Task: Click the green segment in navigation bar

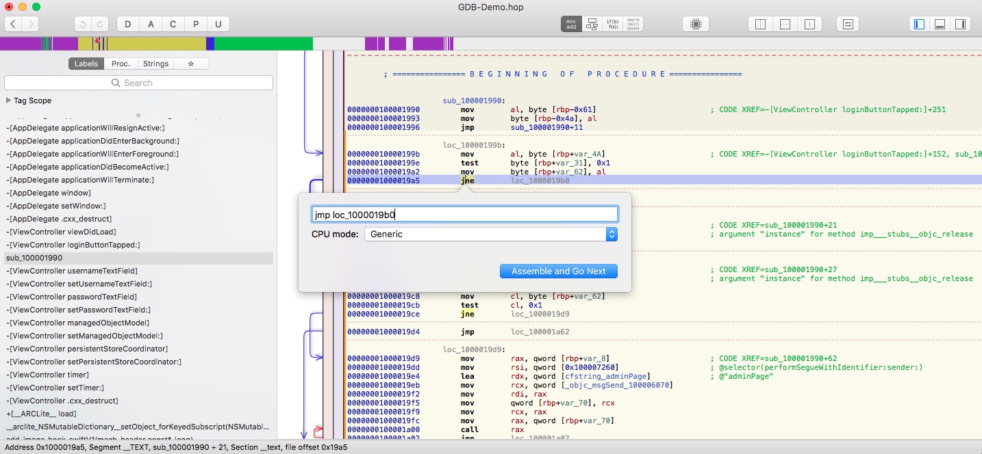Action: tap(264, 44)
